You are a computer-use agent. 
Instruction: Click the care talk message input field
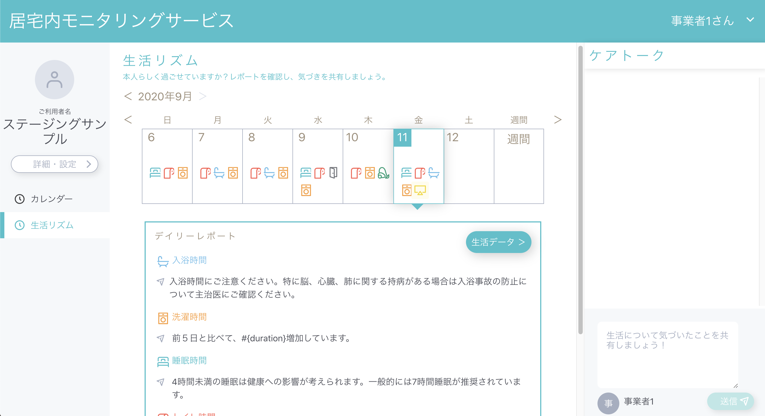click(668, 355)
